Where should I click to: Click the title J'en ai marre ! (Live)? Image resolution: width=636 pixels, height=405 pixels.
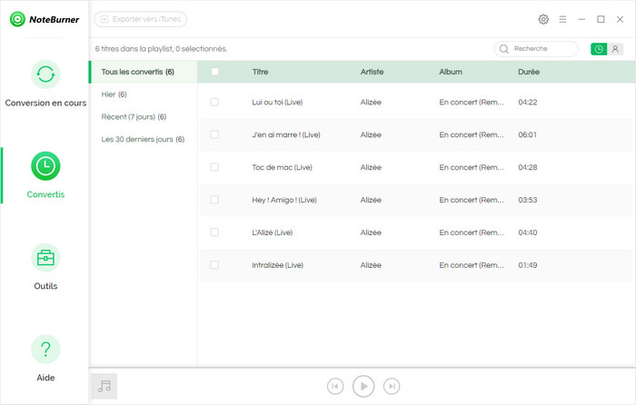point(286,134)
